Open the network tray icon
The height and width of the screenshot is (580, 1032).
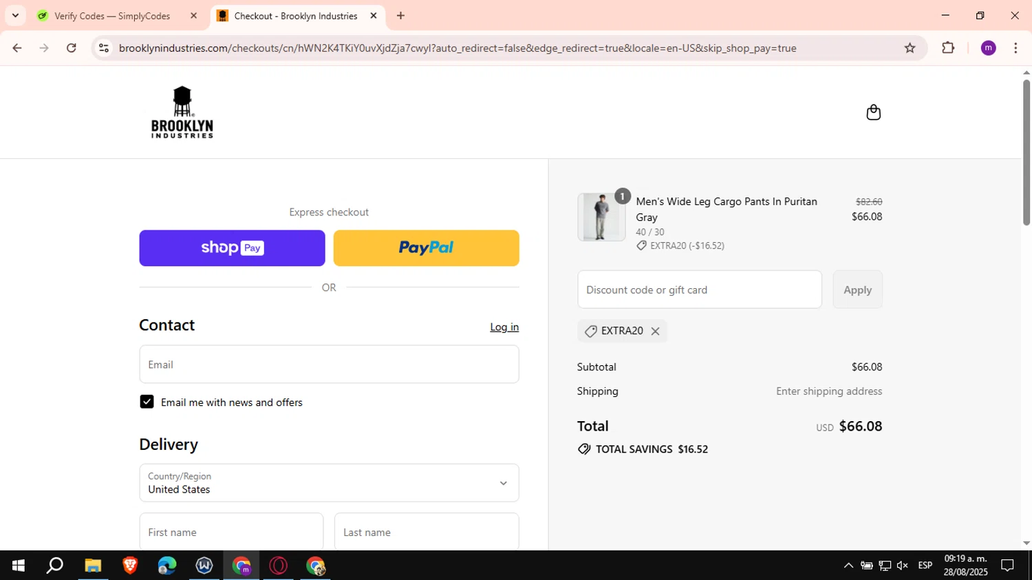pyautogui.click(x=885, y=566)
